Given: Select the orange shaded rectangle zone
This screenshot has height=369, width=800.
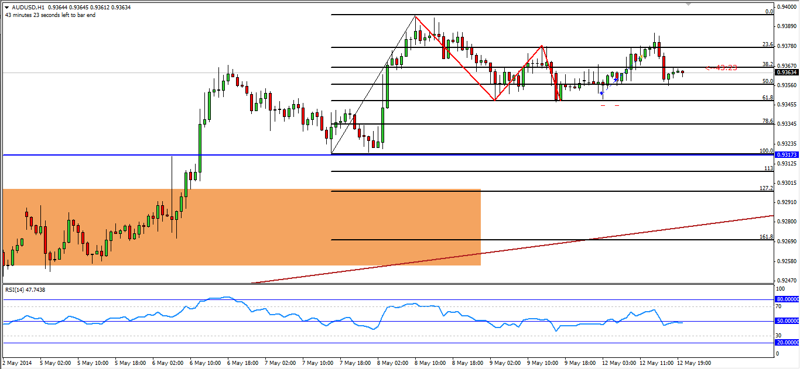Looking at the screenshot, I should pyautogui.click(x=241, y=227).
